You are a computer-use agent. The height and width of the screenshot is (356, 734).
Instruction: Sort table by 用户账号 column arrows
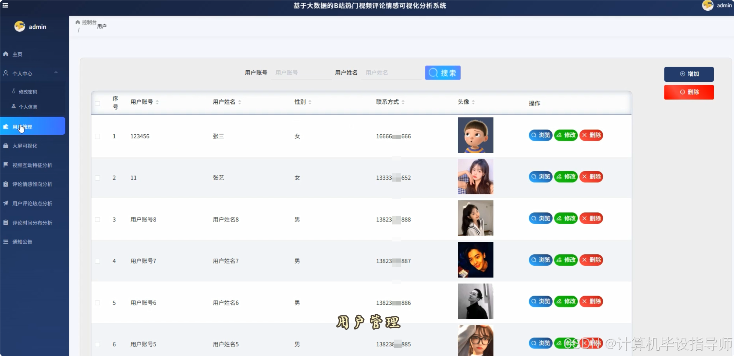[157, 102]
